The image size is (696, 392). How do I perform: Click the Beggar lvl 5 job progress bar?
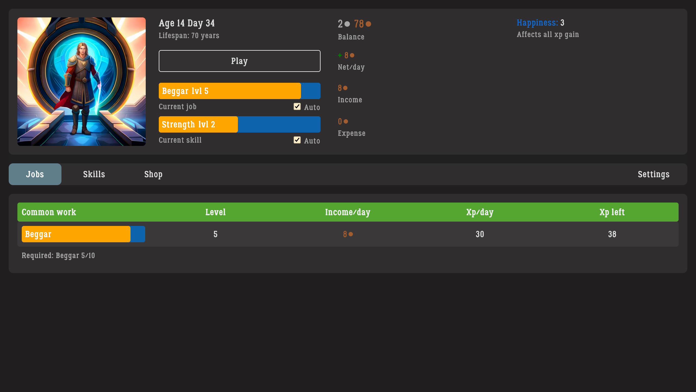click(x=239, y=91)
